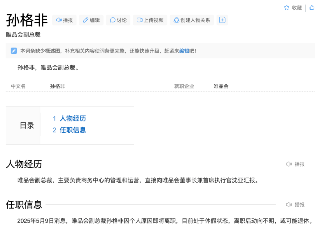The width and height of the screenshot is (315, 229).
Task: Click speaker icon in 人物经历 section
Action: tap(289, 164)
